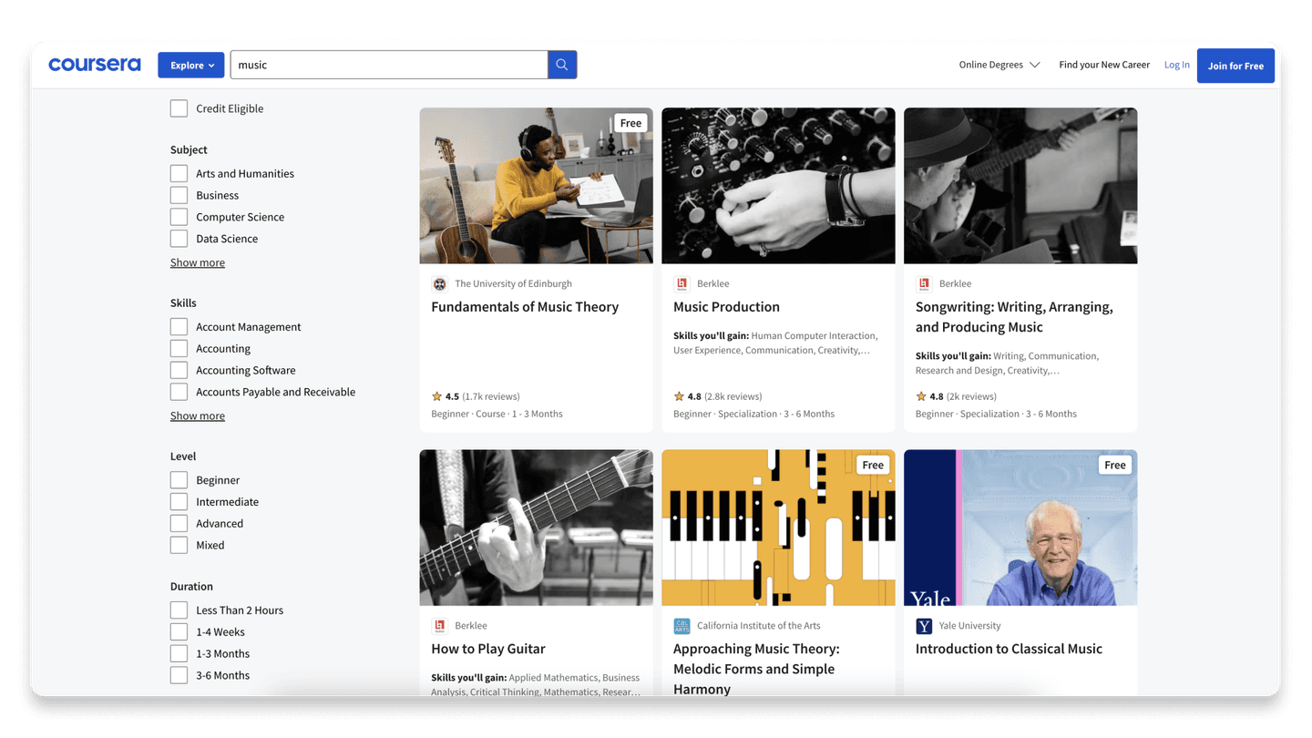Image resolution: width=1312 pixels, height=738 pixels.
Task: Check Accounts Payable and Receivable skill
Action: click(x=179, y=392)
